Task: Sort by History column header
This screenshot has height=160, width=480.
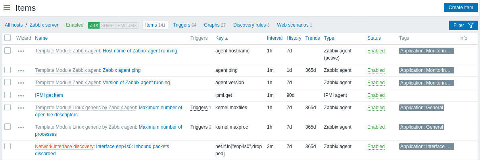Action: click(294, 38)
